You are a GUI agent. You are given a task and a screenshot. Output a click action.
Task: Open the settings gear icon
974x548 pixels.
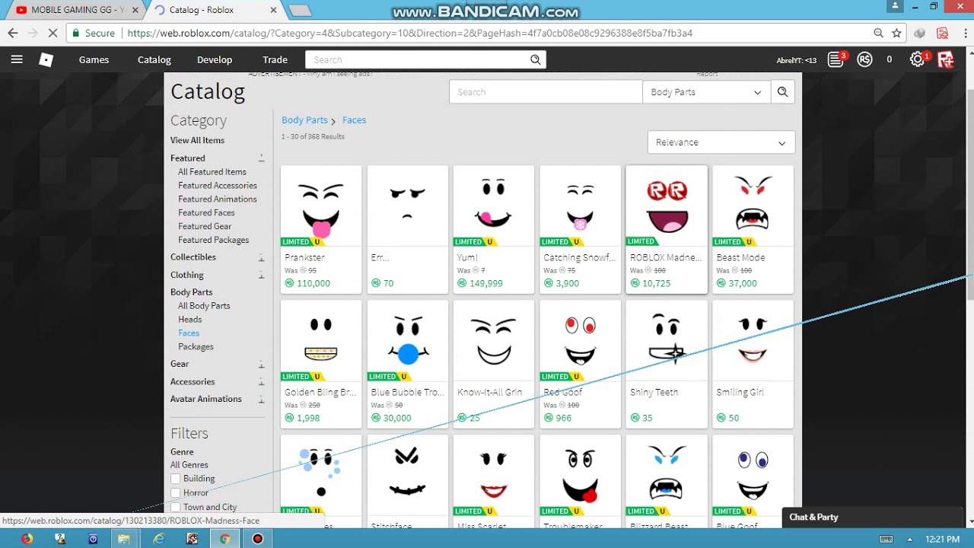pyautogui.click(x=918, y=59)
